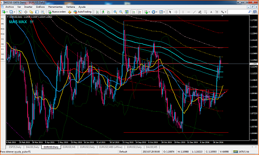The height and width of the screenshot is (155, 259).
Task: Click the Nueva orden button
Action: click(x=57, y=12)
